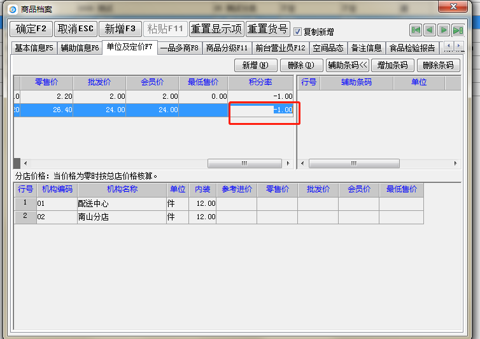Click the 取消ESC button

tap(75, 29)
